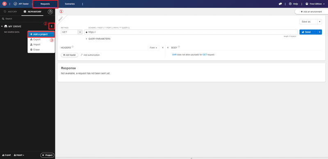
Task: Switch to the Requests tab
Action: 45,4
